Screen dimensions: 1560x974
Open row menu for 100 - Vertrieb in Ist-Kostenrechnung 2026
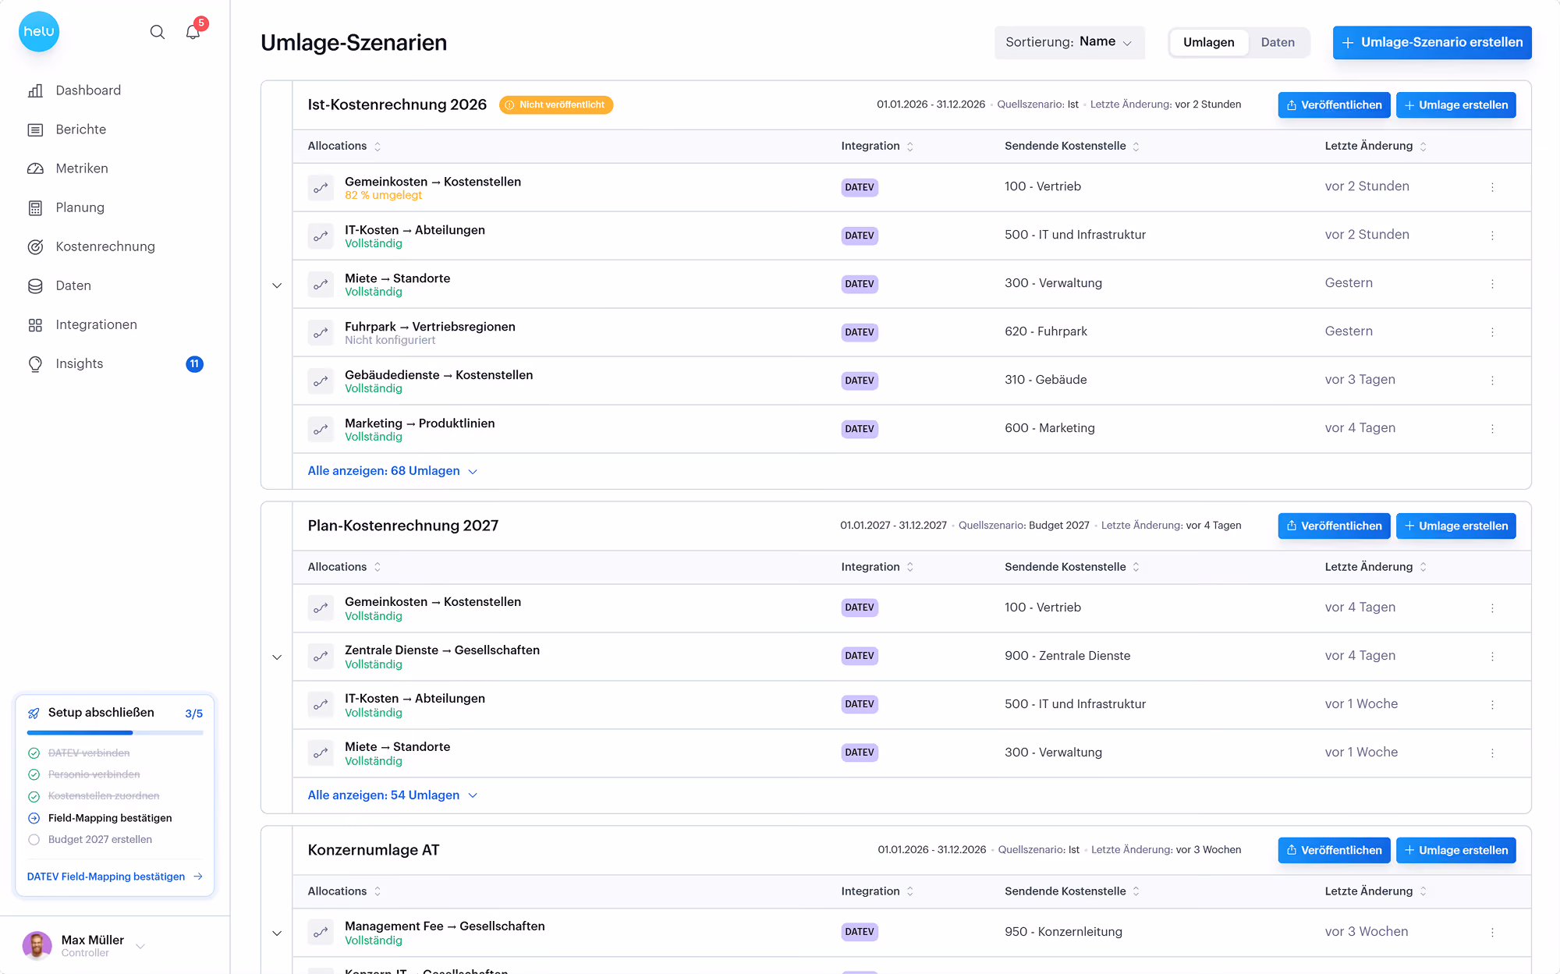coord(1492,187)
